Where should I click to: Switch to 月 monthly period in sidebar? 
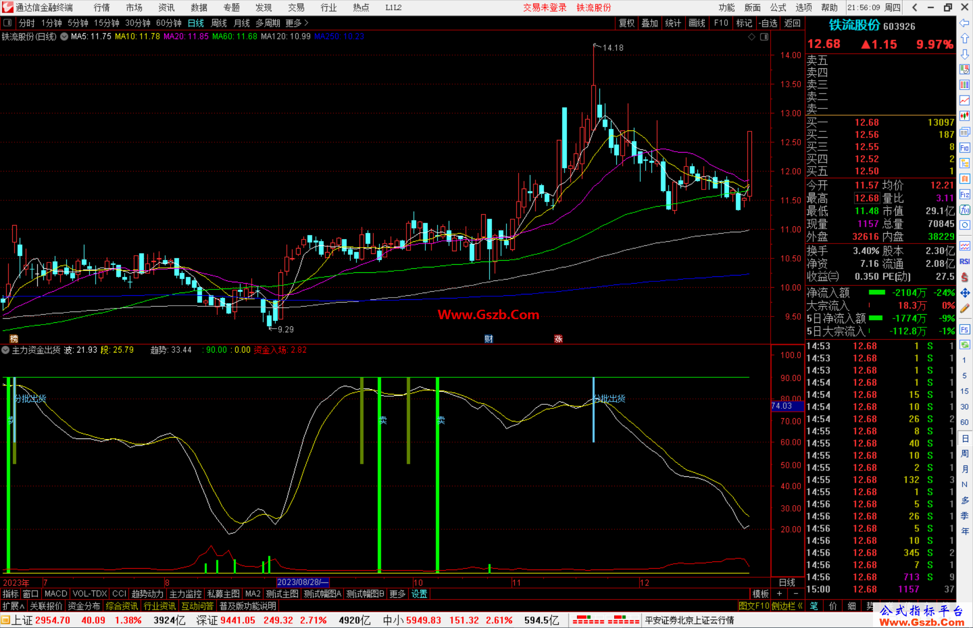click(965, 469)
